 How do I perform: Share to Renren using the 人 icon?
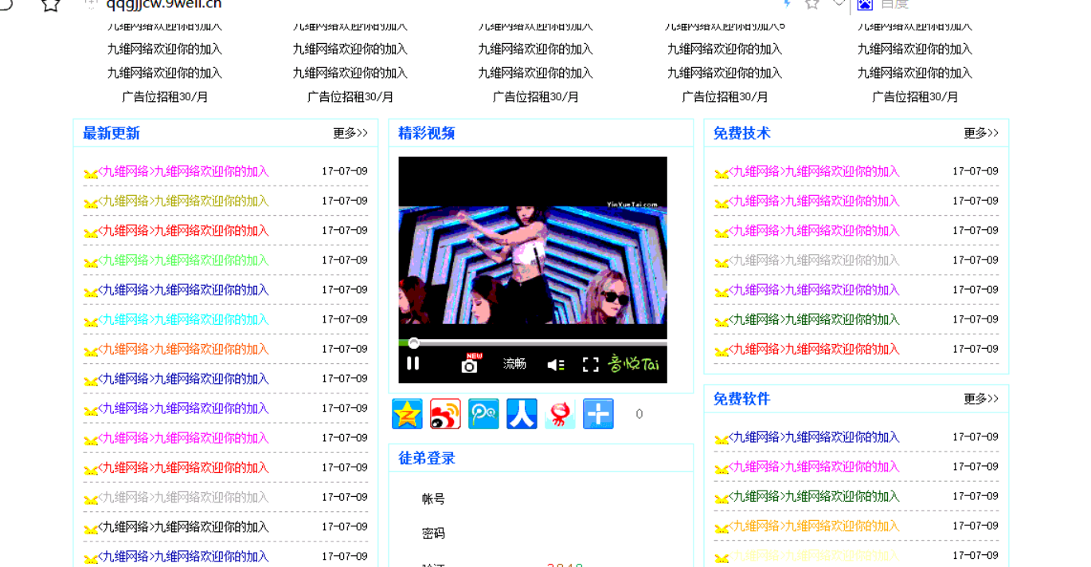[x=522, y=414]
